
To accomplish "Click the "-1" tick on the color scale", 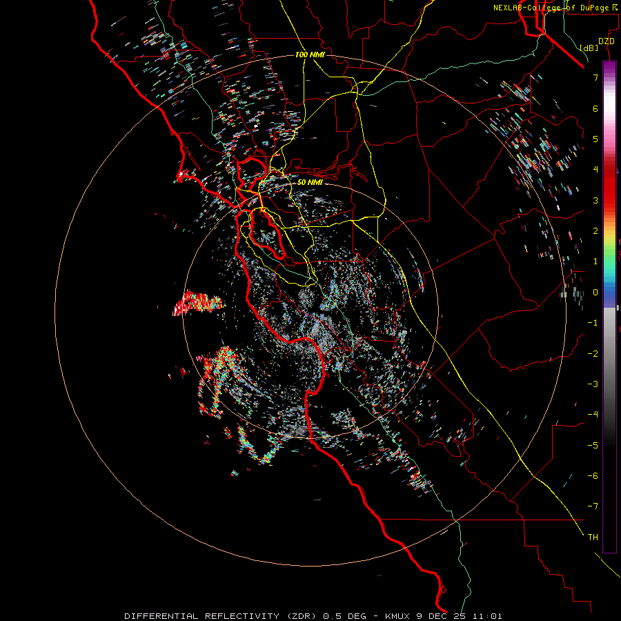I will pyautogui.click(x=593, y=323).
